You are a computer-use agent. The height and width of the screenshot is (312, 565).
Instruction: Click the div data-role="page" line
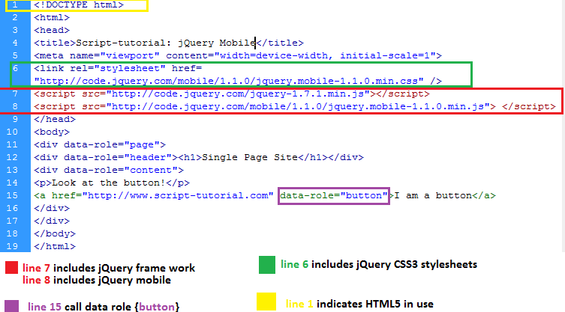[100, 145]
